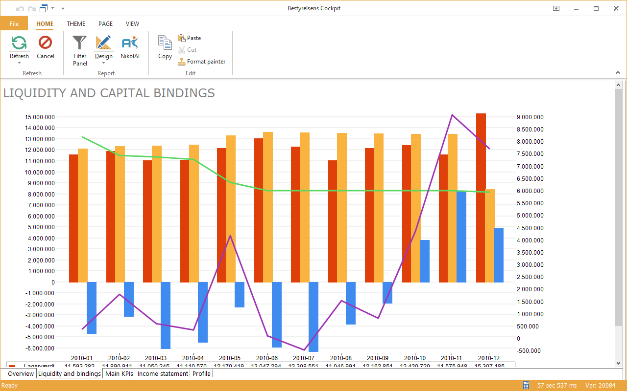The image size is (627, 391).
Task: Click the 'LIQUIDITY AND CAPITAL BINDINGS' heading
Action: [109, 93]
